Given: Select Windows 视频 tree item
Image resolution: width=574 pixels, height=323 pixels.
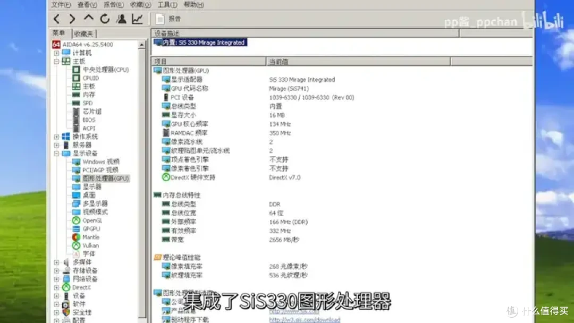Looking at the screenshot, I should coord(100,161).
